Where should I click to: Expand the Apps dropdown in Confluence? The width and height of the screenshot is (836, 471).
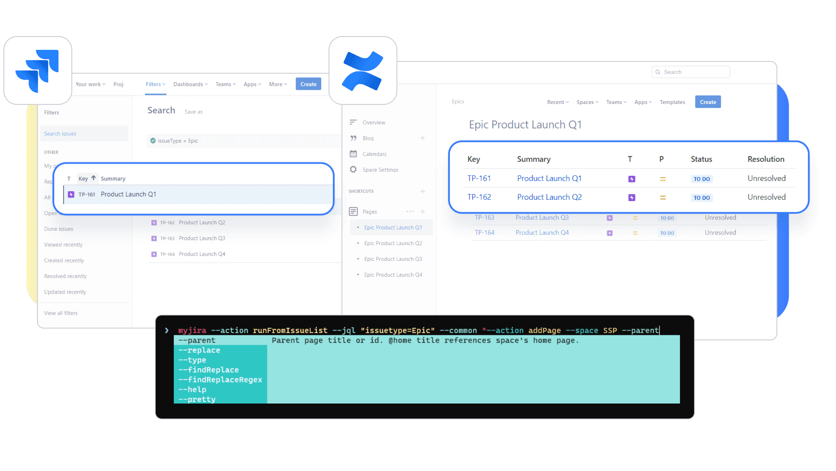tap(642, 102)
